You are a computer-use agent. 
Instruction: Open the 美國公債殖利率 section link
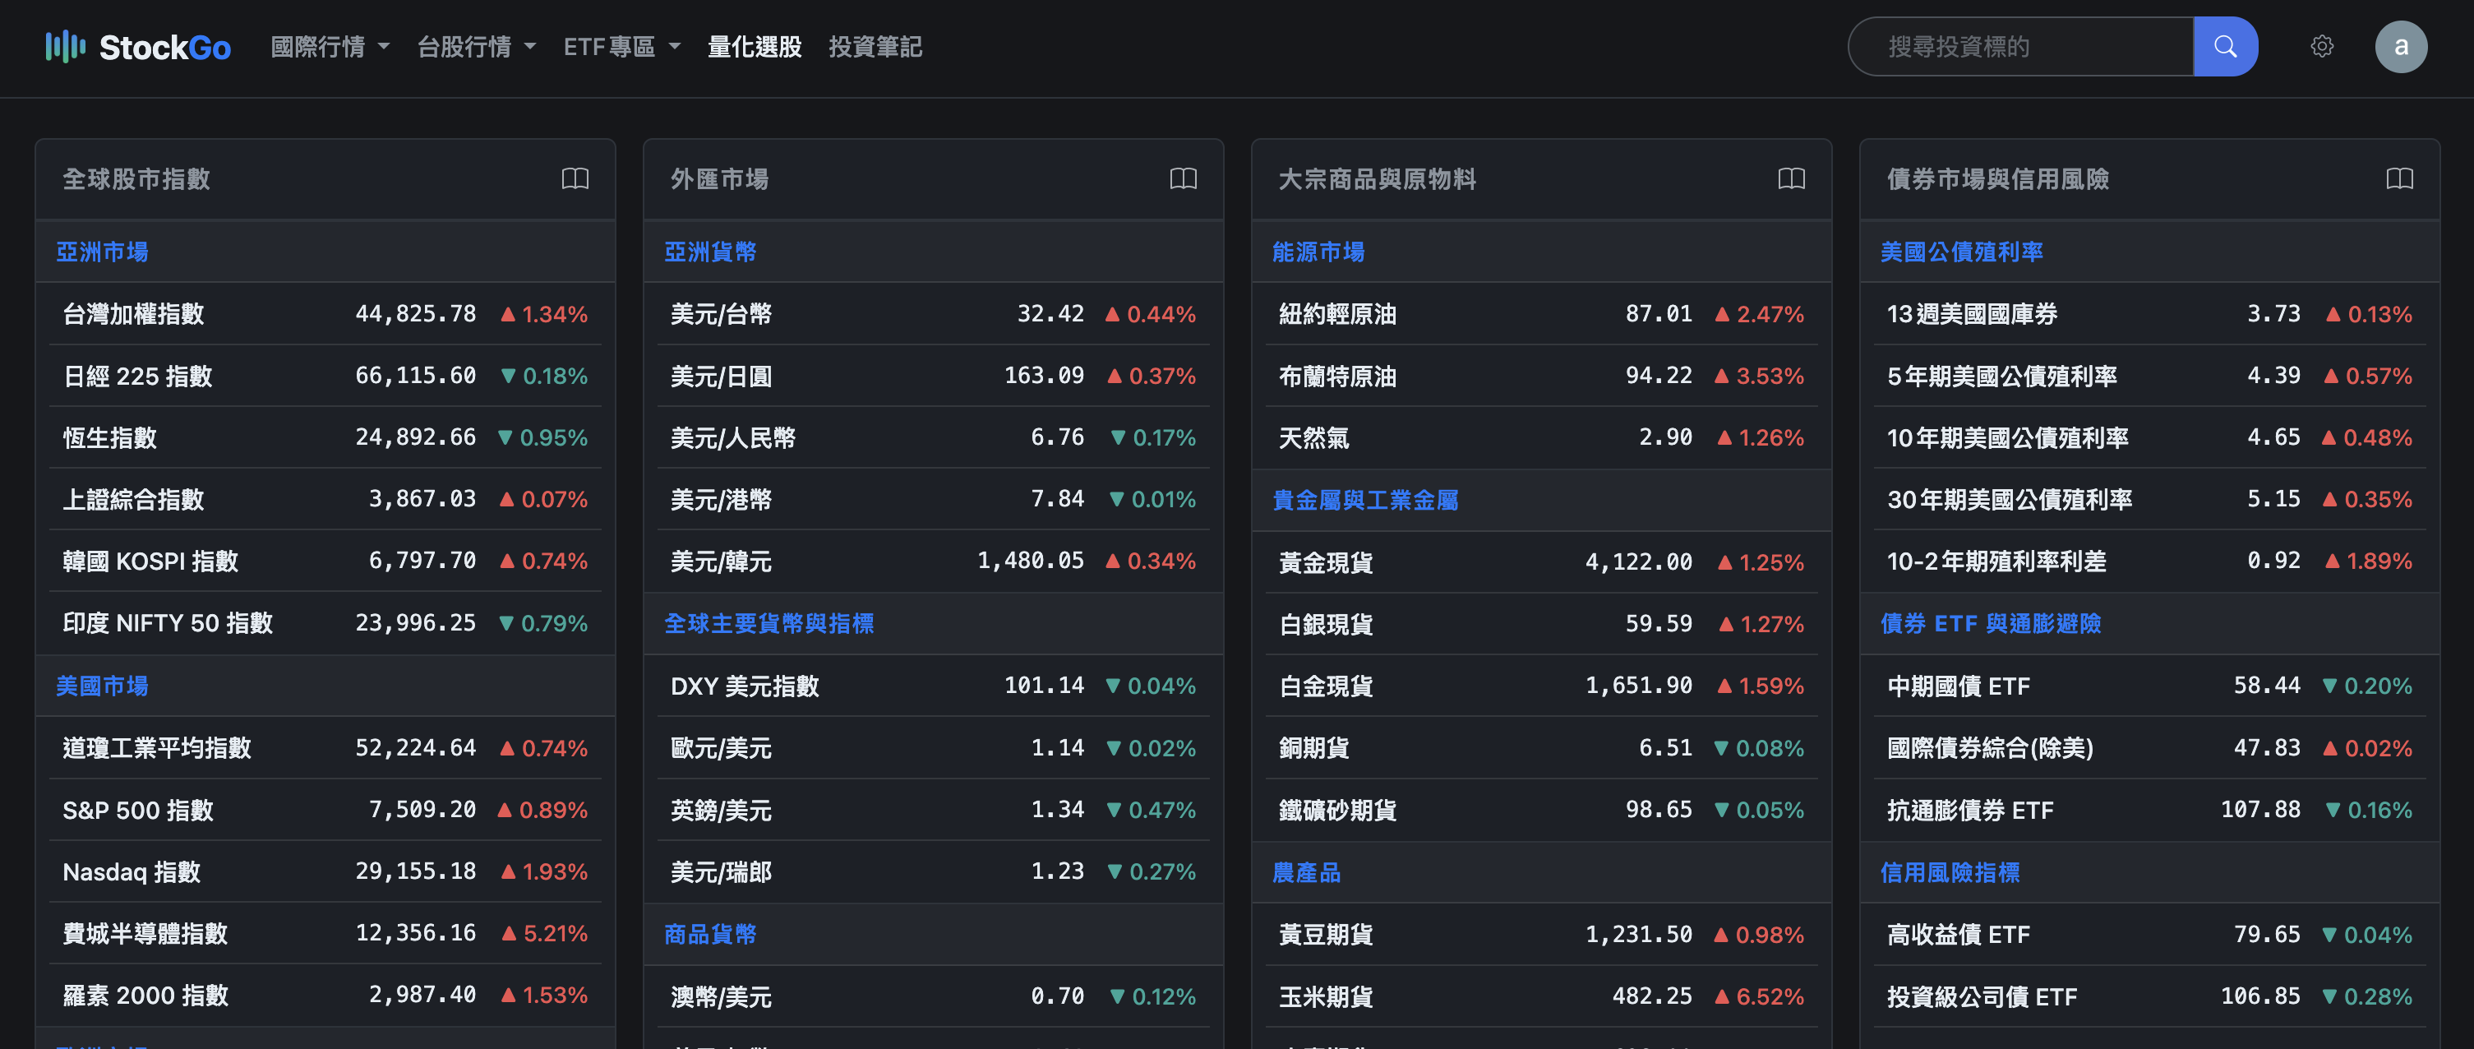pos(1961,252)
